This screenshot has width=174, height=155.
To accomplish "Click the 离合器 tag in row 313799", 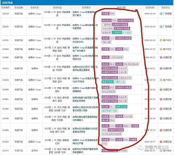I will (105, 120).
